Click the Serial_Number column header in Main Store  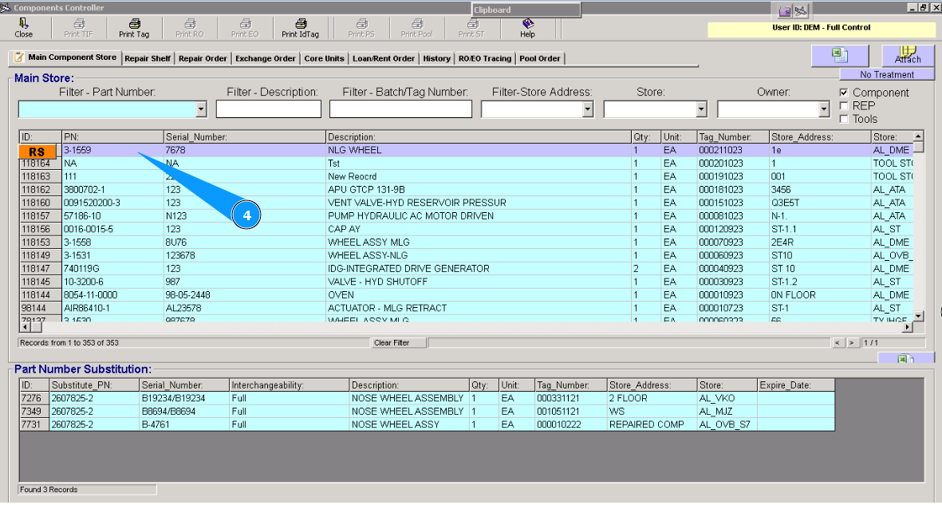(x=245, y=137)
